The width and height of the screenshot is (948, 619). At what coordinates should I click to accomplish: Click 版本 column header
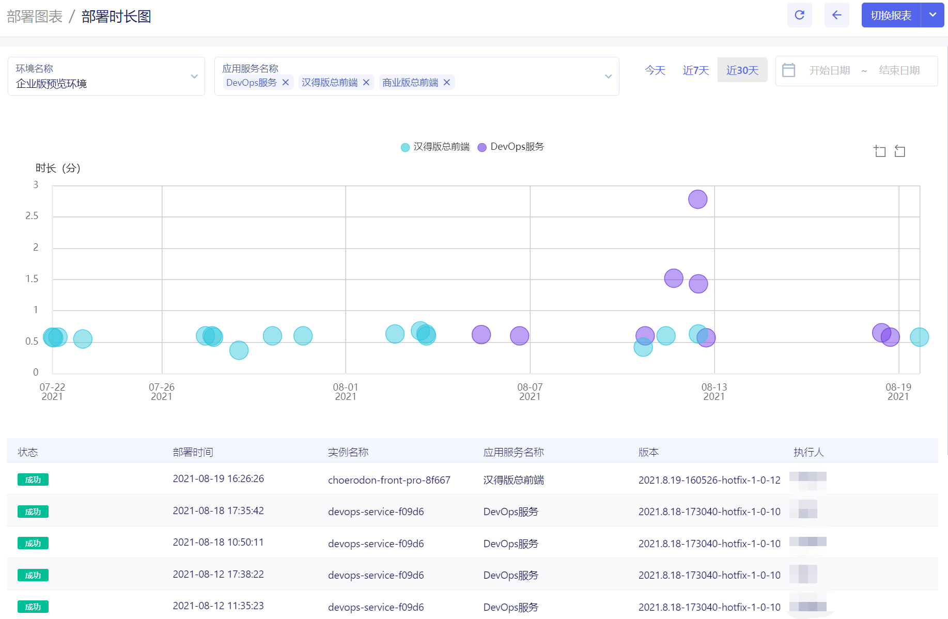point(648,452)
